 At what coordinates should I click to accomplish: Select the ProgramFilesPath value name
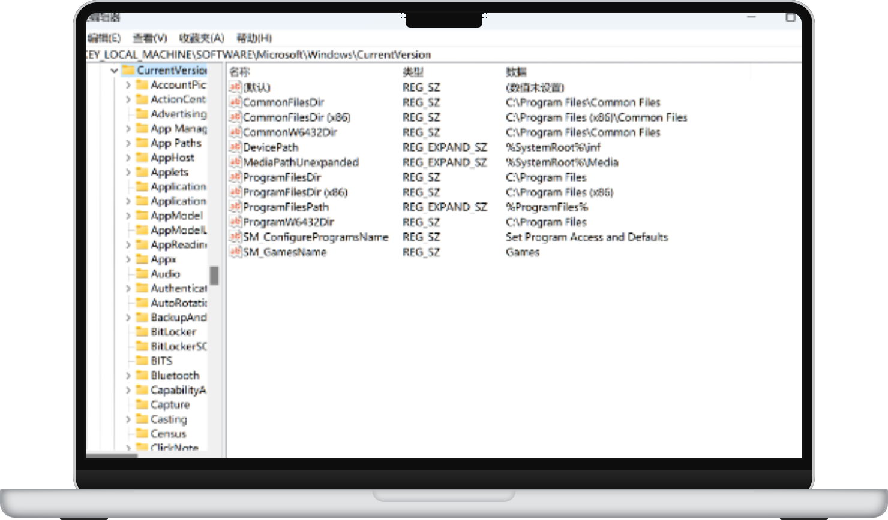[x=286, y=207]
